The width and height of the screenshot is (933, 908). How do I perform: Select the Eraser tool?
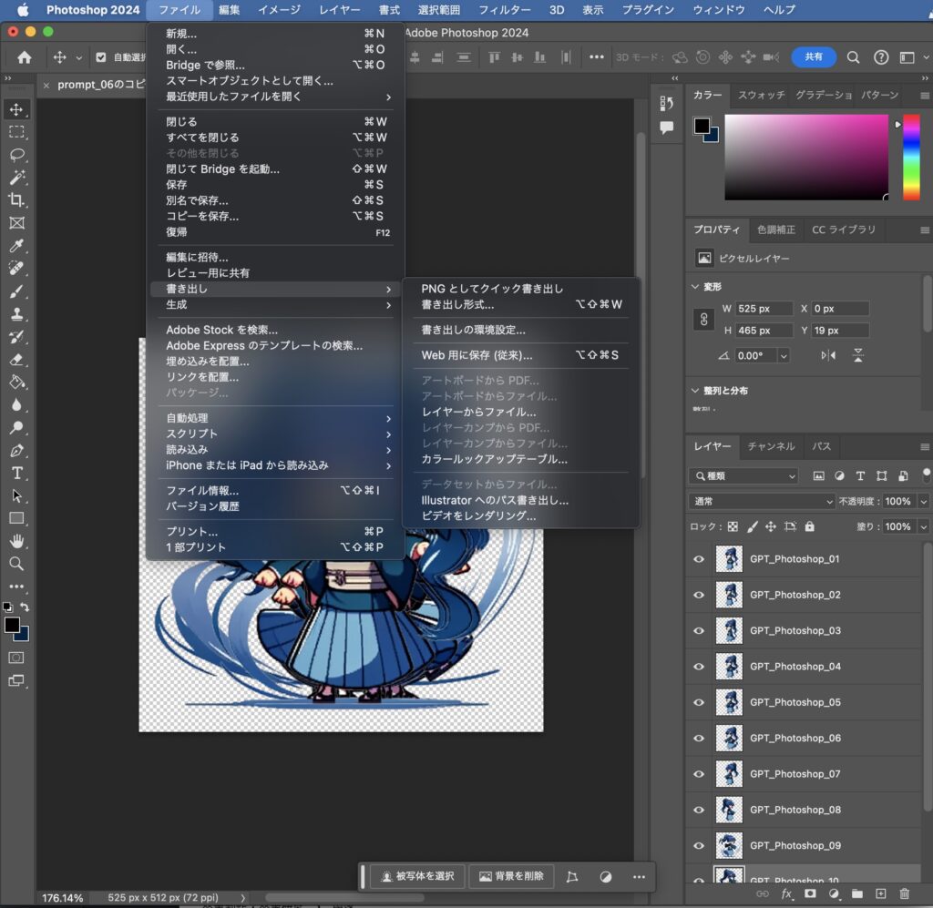(x=16, y=359)
